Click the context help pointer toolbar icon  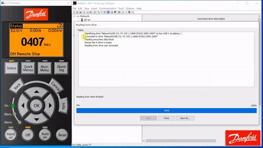[115, 12]
